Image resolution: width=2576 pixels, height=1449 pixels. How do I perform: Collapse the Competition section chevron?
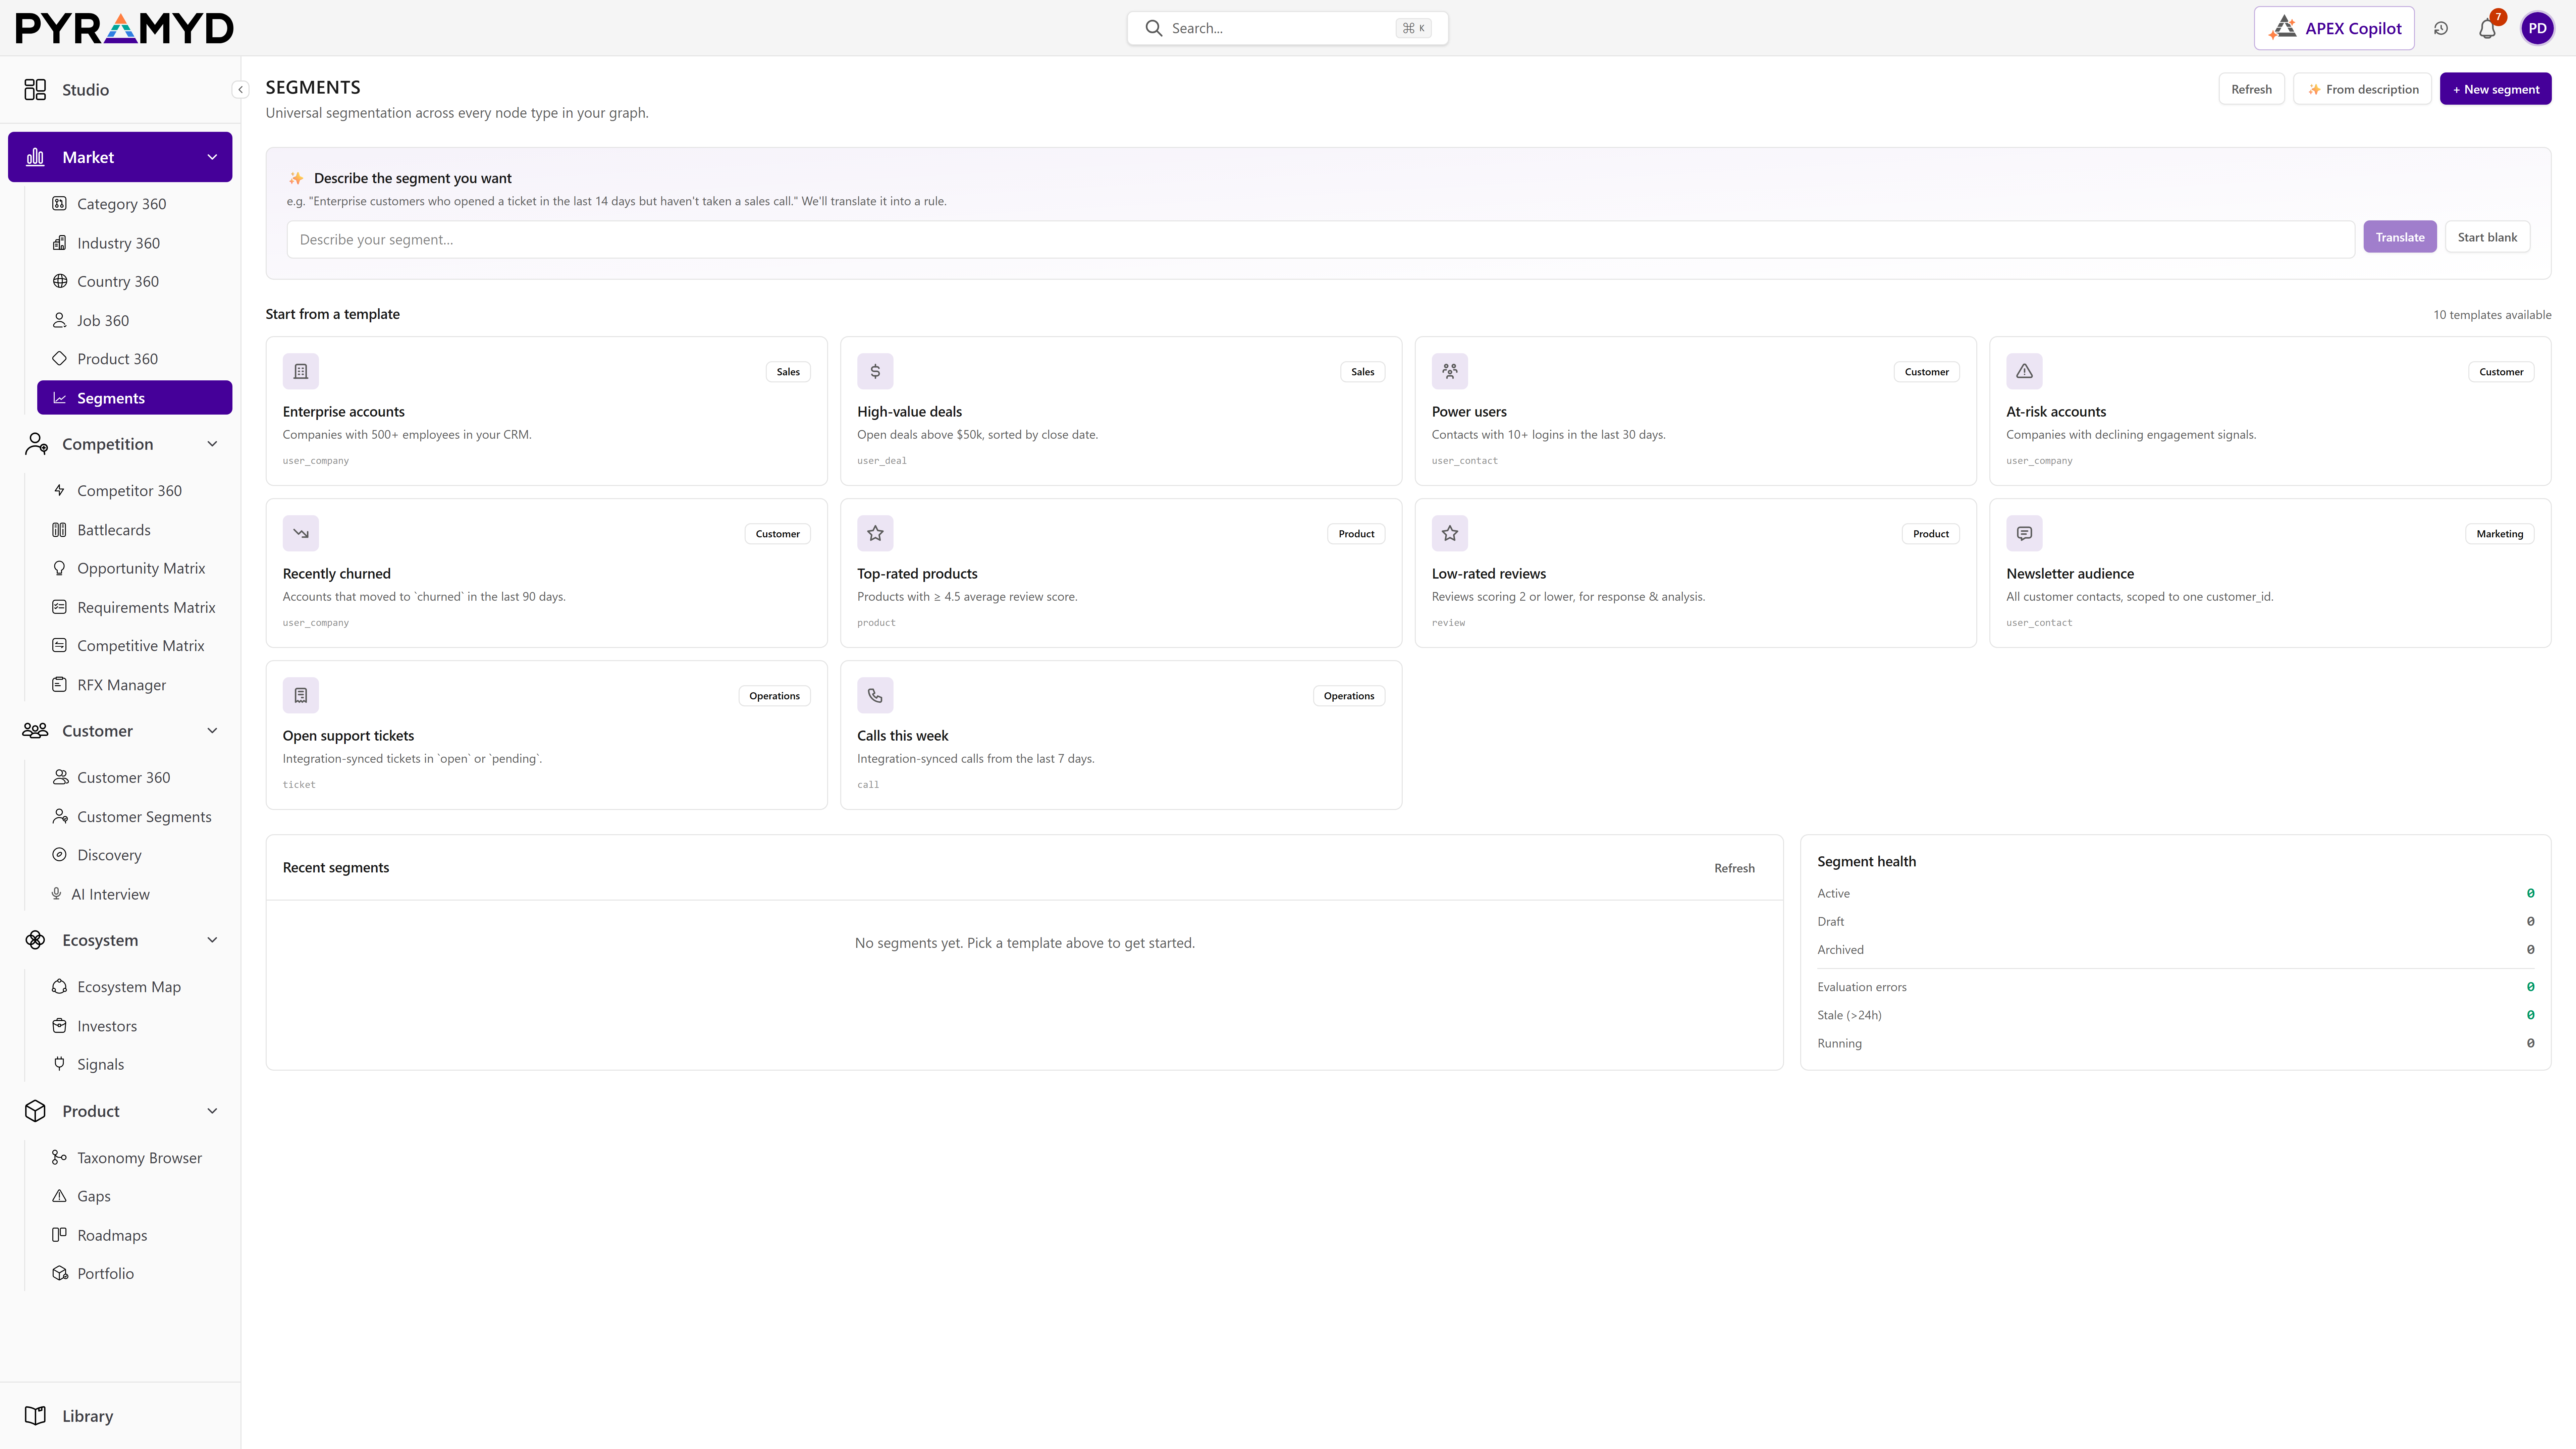tap(212, 444)
